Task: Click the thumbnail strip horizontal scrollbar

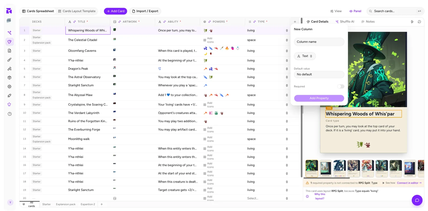Action: pyautogui.click(x=327, y=178)
